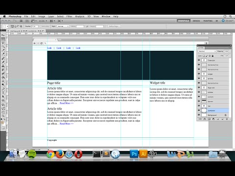This screenshot has width=235, height=176.
Task: Click Lock all icon in Layers panel
Action: tap(212, 56)
